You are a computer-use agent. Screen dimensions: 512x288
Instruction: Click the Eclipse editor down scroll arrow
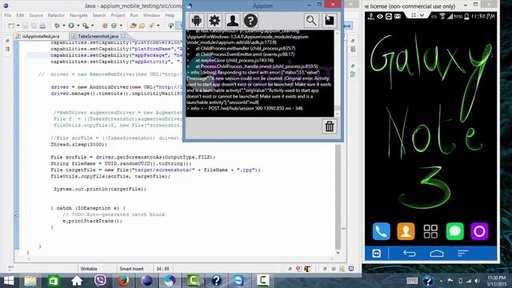click(338, 253)
